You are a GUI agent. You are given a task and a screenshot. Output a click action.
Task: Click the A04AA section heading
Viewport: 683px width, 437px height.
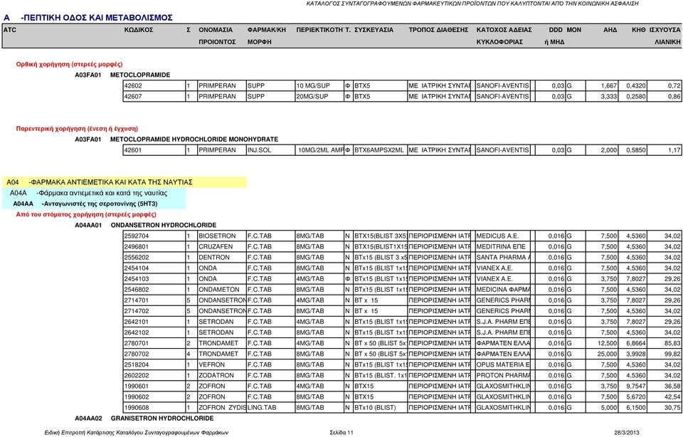click(85, 204)
